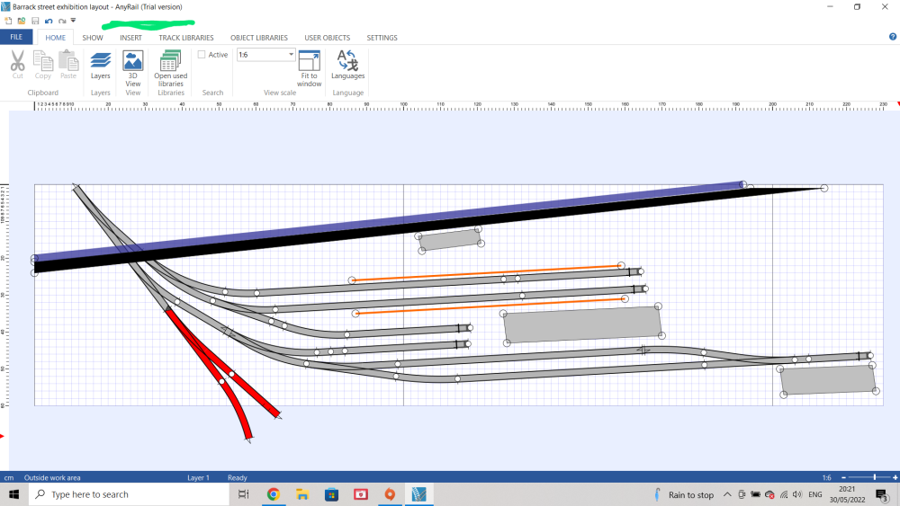Click the Undo arrow in quick access toolbar
This screenshot has width=900, height=506.
[48, 20]
